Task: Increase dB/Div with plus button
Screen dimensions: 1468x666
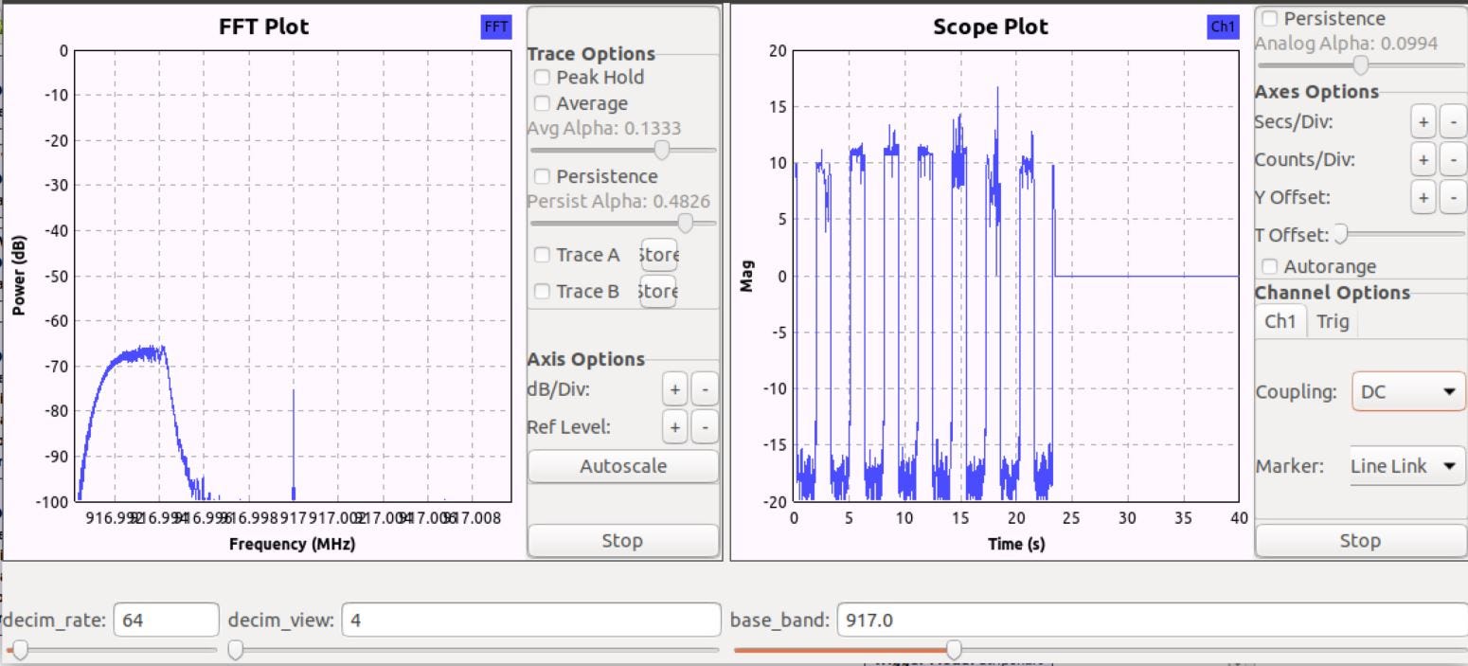Action: [674, 388]
